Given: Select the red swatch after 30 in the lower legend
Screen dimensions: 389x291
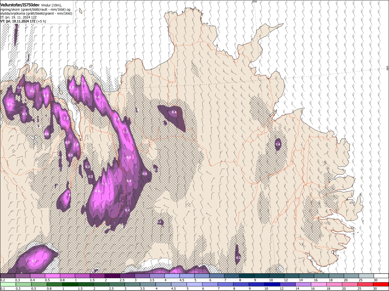Looking at the screenshot, I should (381, 284).
